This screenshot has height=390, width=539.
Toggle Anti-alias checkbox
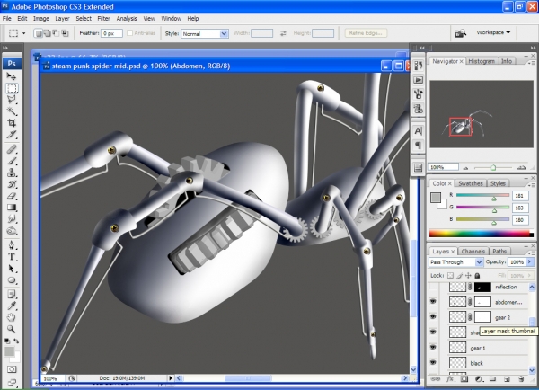coord(129,33)
